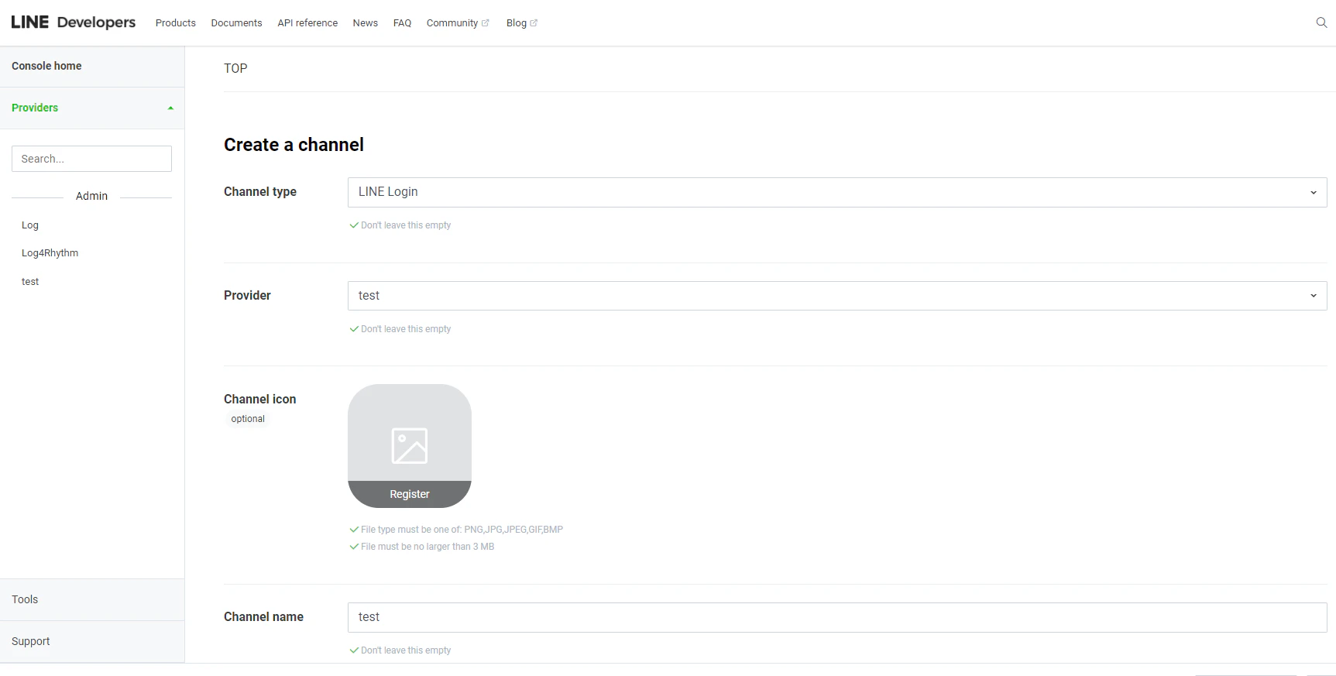The image size is (1336, 676).
Task: Click the 3 MB file size note
Action: [428, 547]
